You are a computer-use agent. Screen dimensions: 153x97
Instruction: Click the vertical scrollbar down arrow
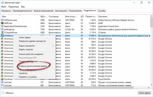[x=151, y=85]
